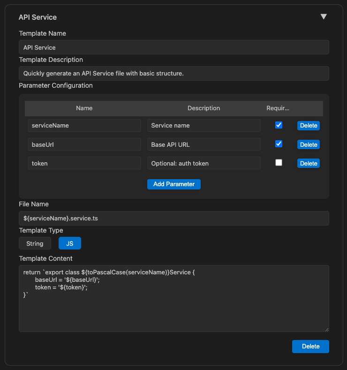Delete the whole API Service template
347x370 pixels.
tap(310, 347)
